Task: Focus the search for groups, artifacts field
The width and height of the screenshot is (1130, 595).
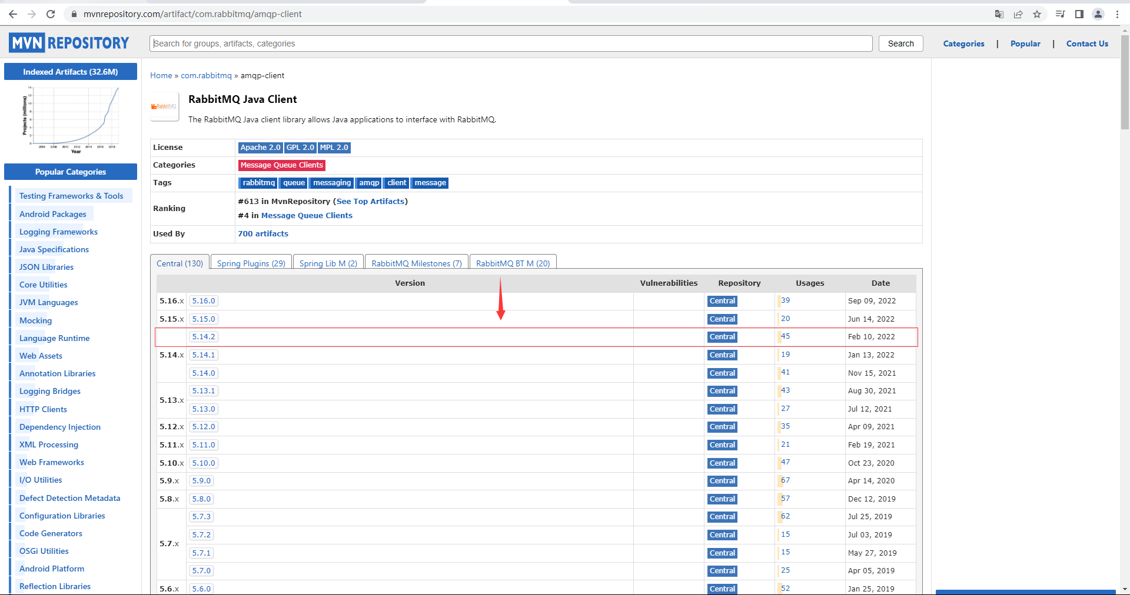Action: tap(511, 44)
